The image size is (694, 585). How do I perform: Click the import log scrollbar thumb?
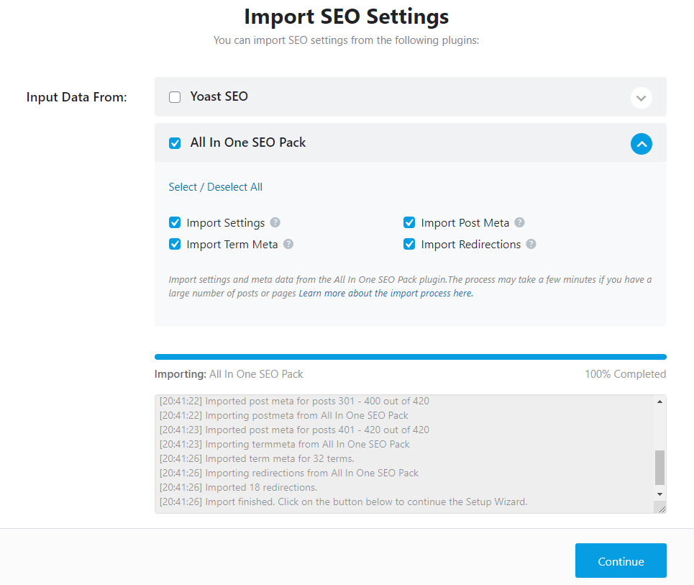(x=659, y=468)
